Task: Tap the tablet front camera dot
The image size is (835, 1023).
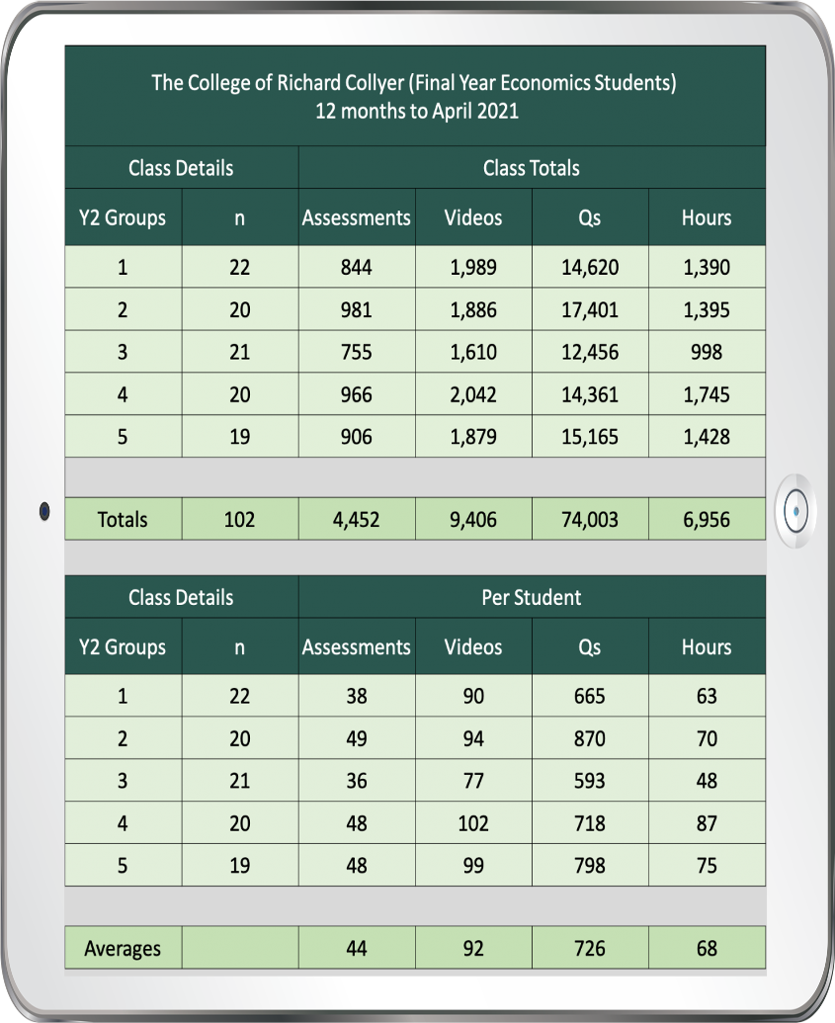Action: pos(43,512)
